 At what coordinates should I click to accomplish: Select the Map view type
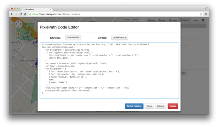point(127,19)
